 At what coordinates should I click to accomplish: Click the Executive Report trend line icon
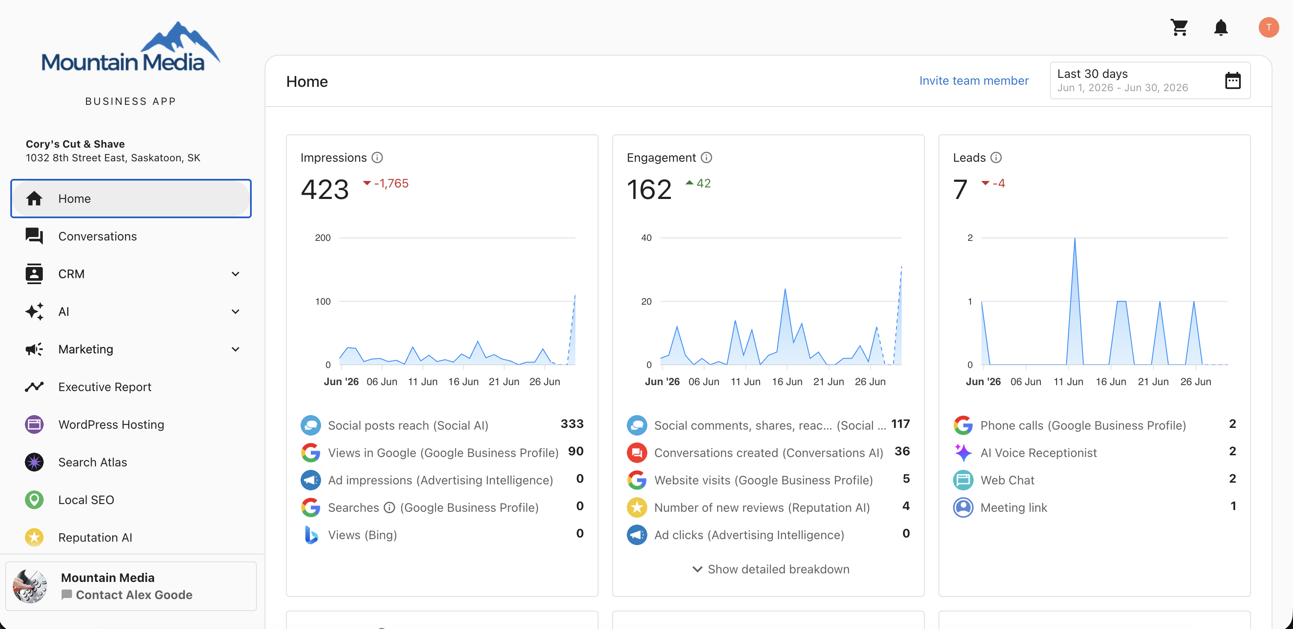(x=34, y=387)
